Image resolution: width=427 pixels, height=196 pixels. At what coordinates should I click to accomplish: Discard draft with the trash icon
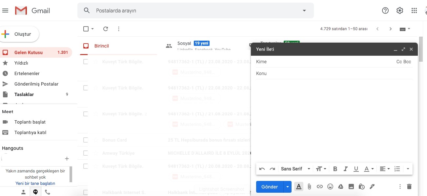click(409, 187)
